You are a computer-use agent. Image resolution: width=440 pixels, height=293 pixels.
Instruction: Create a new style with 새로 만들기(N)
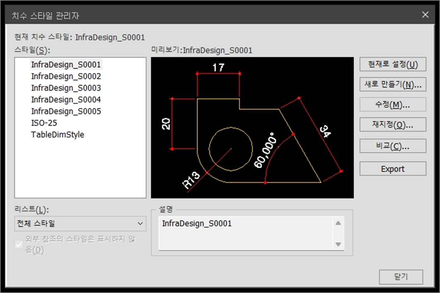393,84
